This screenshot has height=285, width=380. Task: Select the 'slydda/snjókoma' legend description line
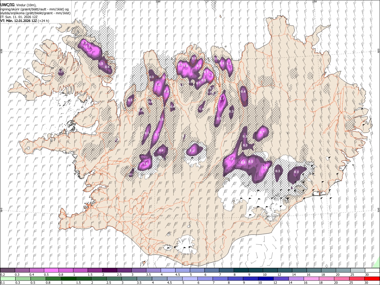pyautogui.click(x=35, y=13)
